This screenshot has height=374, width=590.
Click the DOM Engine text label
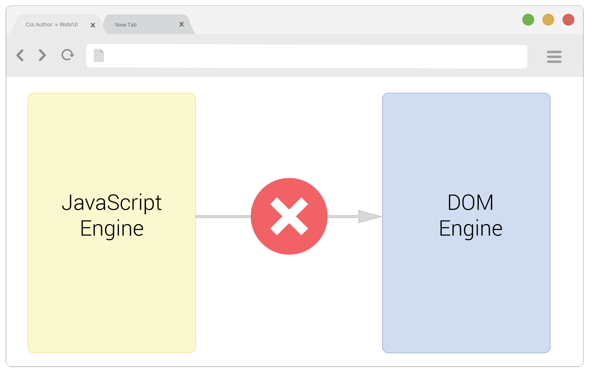pos(470,215)
